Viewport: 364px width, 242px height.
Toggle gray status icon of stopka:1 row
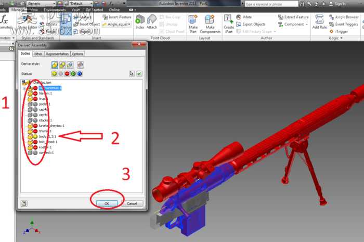click(35, 120)
